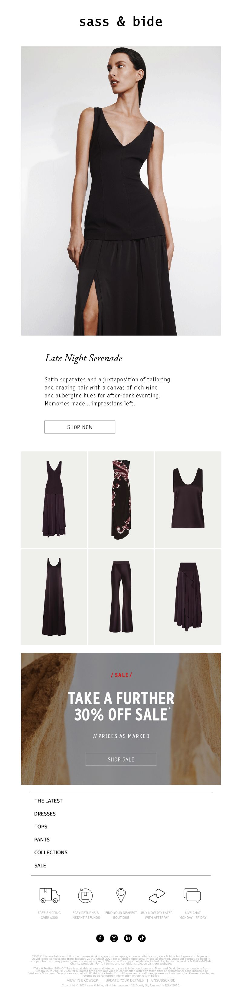The height and width of the screenshot is (987, 242).
Task: Open the Facebook social icon
Action: (100, 938)
